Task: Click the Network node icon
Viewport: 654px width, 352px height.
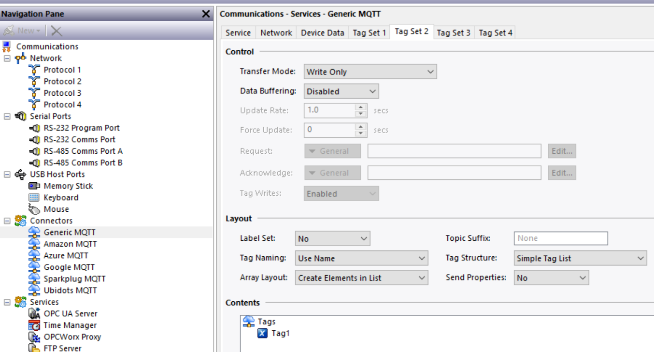Action: (x=20, y=58)
